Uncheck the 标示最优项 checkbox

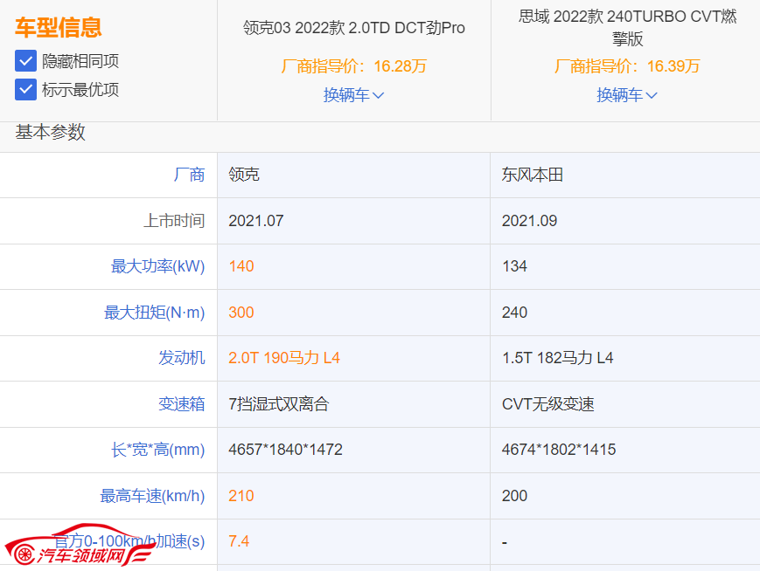25,90
